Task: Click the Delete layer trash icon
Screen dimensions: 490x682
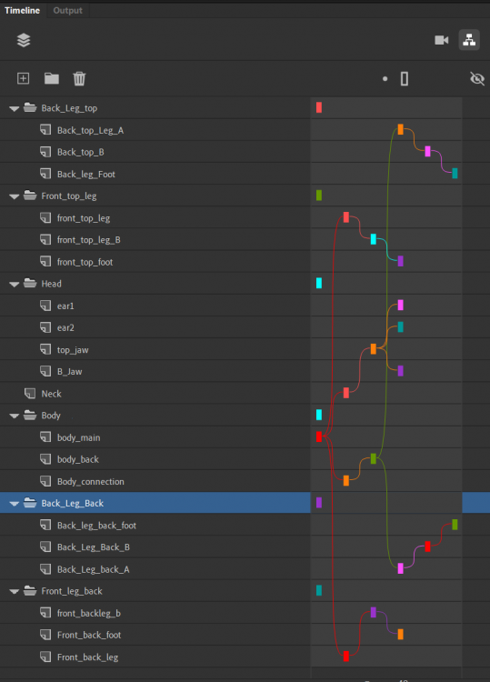Action: coord(79,78)
